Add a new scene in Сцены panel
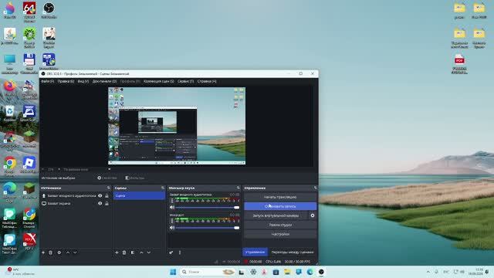The image size is (494, 278). pyautogui.click(x=117, y=253)
